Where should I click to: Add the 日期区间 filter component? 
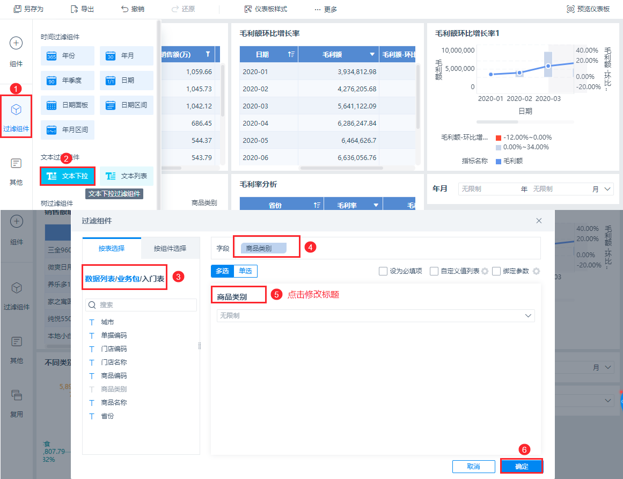coord(126,105)
